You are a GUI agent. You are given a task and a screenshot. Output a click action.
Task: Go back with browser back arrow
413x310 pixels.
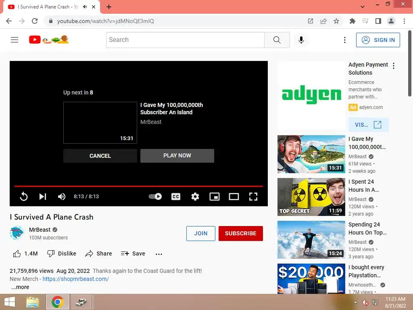click(x=9, y=21)
